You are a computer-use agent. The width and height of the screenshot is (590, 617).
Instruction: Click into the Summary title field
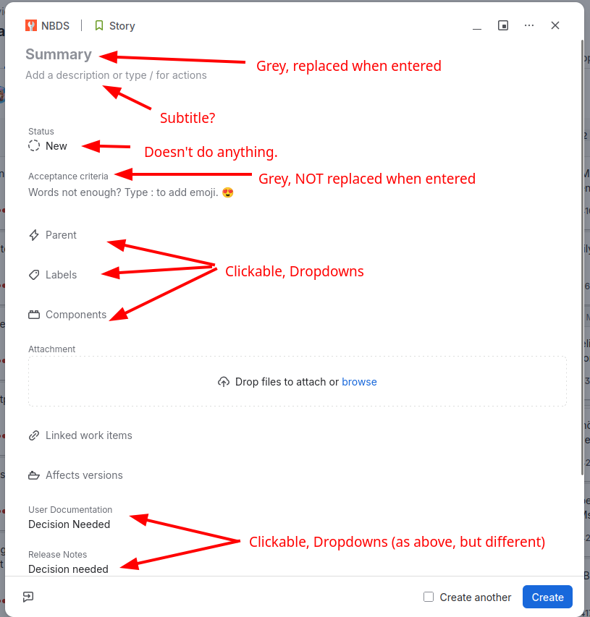coord(59,54)
